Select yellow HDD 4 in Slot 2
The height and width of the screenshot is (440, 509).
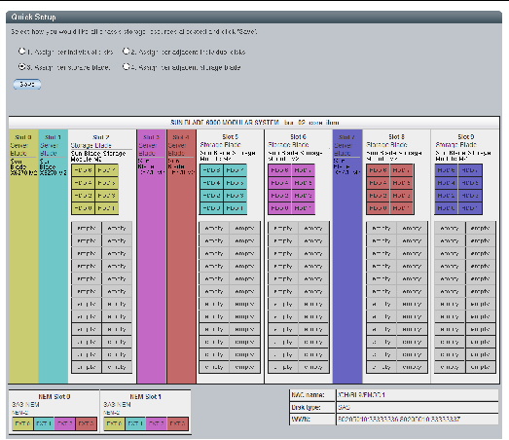(83, 183)
